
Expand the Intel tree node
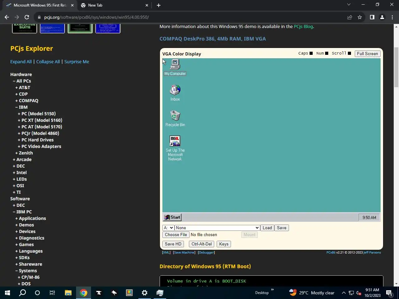pos(20,173)
